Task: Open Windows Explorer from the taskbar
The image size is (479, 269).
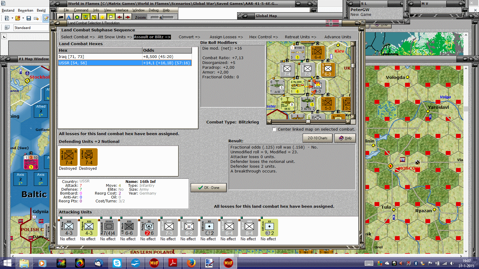Action: coord(24,263)
